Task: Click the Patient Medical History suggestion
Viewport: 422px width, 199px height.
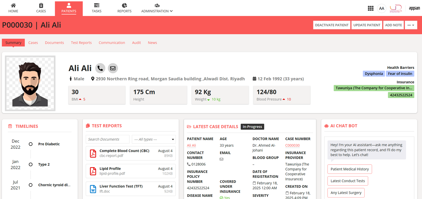Action: click(350, 169)
